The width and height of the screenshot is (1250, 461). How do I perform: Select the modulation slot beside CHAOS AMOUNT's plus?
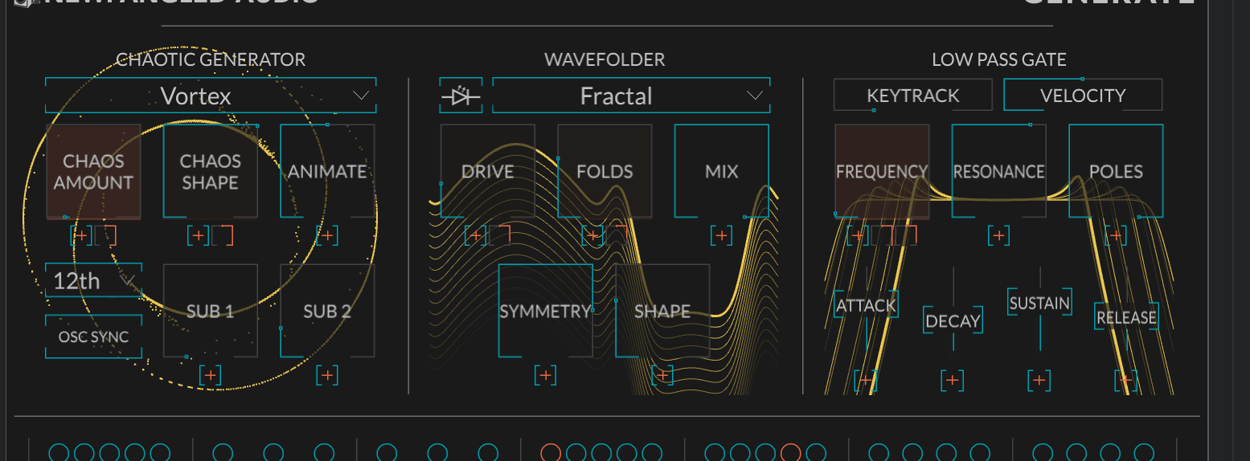tap(105, 235)
